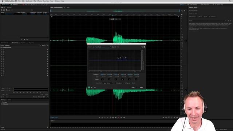This screenshot has height=131, width=233.
Task: Toggle the sixth notch Enable checkbox
Action: click(x=136, y=79)
